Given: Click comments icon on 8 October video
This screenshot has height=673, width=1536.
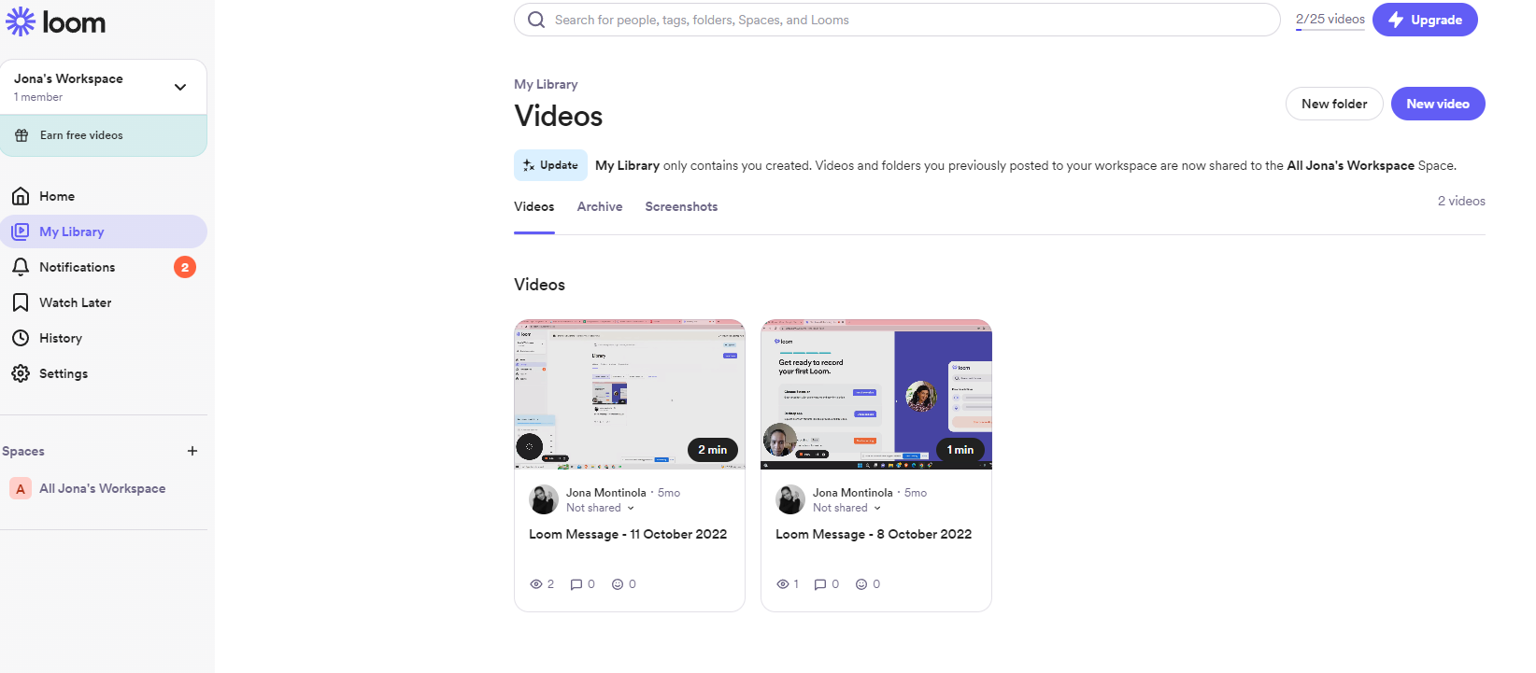Looking at the screenshot, I should [x=820, y=584].
